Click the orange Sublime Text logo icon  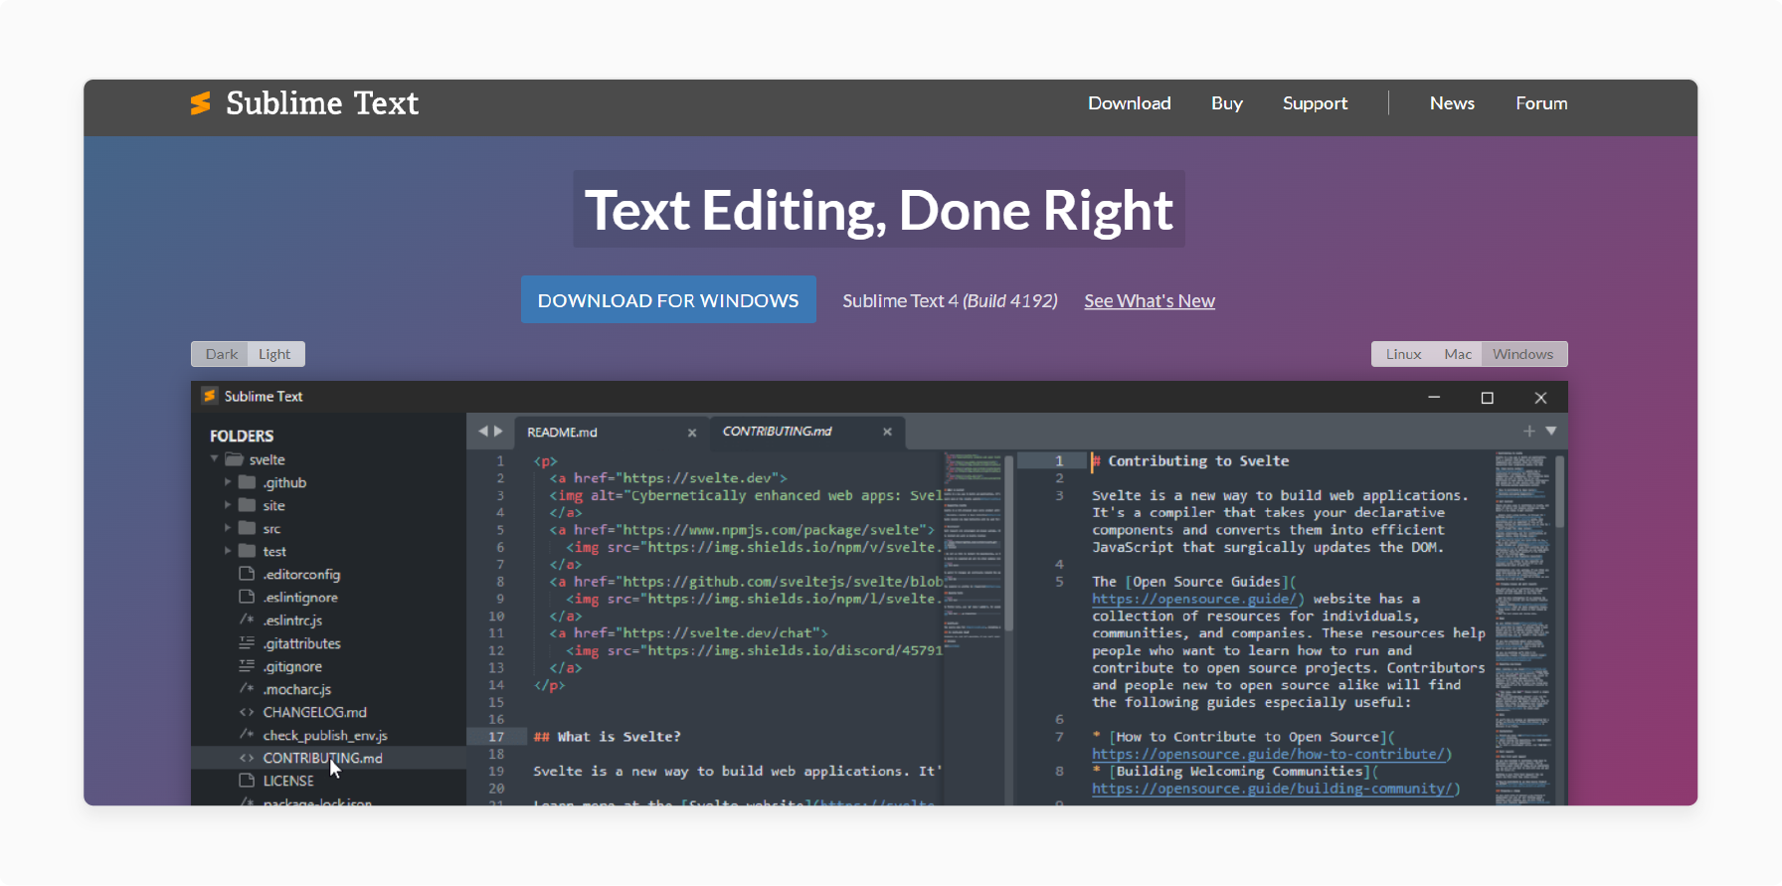[201, 103]
